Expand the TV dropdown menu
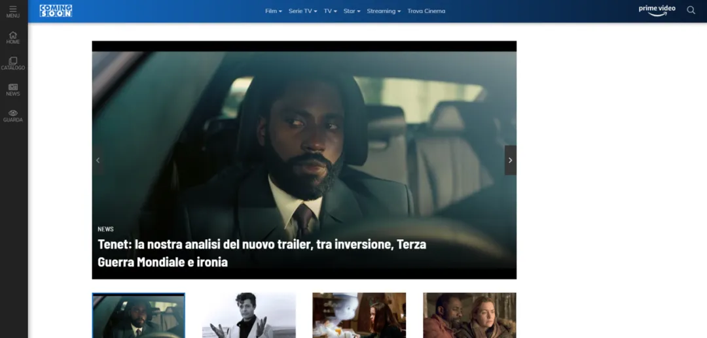 (x=330, y=11)
